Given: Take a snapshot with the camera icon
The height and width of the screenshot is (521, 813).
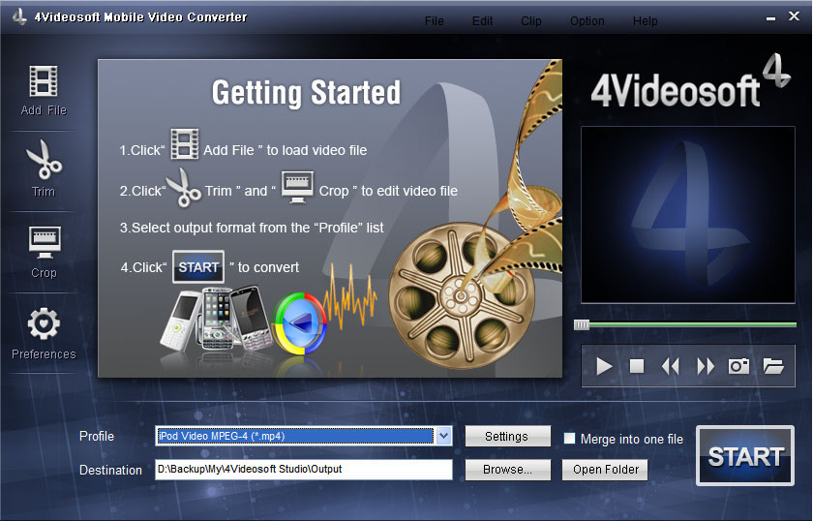Looking at the screenshot, I should 738,366.
